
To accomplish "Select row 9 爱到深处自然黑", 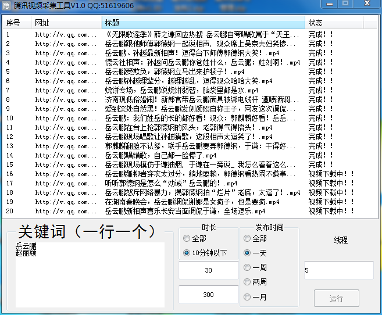I will pyautogui.click(x=190, y=109).
